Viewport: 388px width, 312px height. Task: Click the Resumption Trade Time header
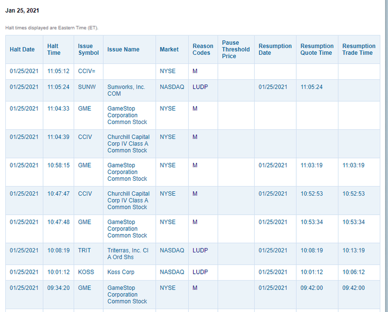pos(359,49)
